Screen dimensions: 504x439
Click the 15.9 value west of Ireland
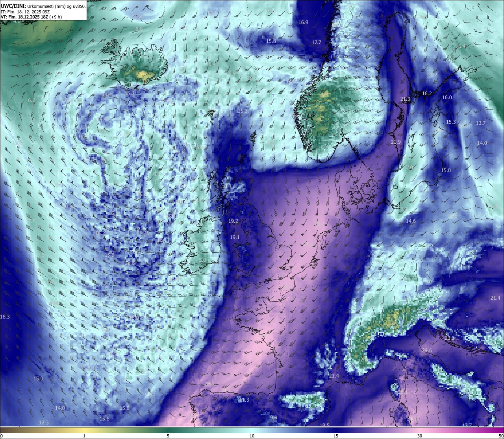click(109, 255)
